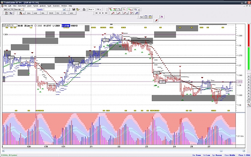This screenshot has width=251, height=157.
Task: Click the green segment of the vertical strength bar
Action: pyautogui.click(x=249, y=58)
